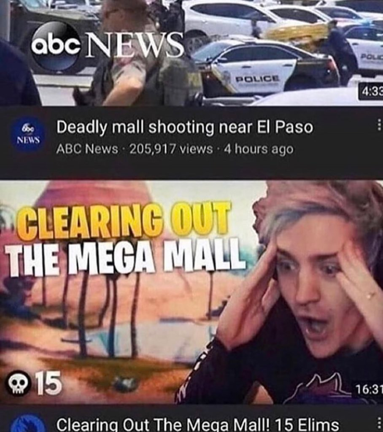Open "Deadly mall shooting near El Paso" title
The image size is (383, 432).
[x=185, y=127]
